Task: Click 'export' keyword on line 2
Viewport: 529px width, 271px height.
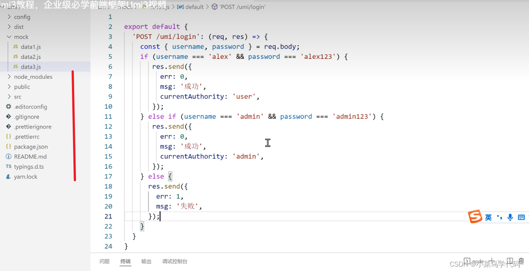Action: point(136,27)
